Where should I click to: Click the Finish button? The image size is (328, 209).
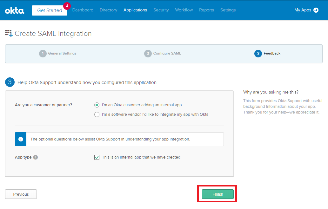(x=218, y=194)
